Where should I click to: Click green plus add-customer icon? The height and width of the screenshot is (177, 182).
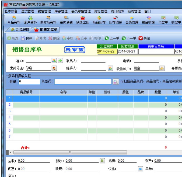pos(60,61)
